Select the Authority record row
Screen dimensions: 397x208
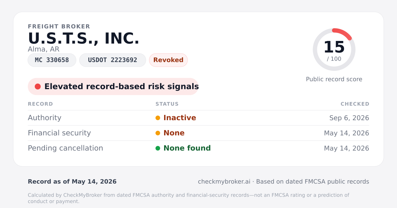pos(198,118)
